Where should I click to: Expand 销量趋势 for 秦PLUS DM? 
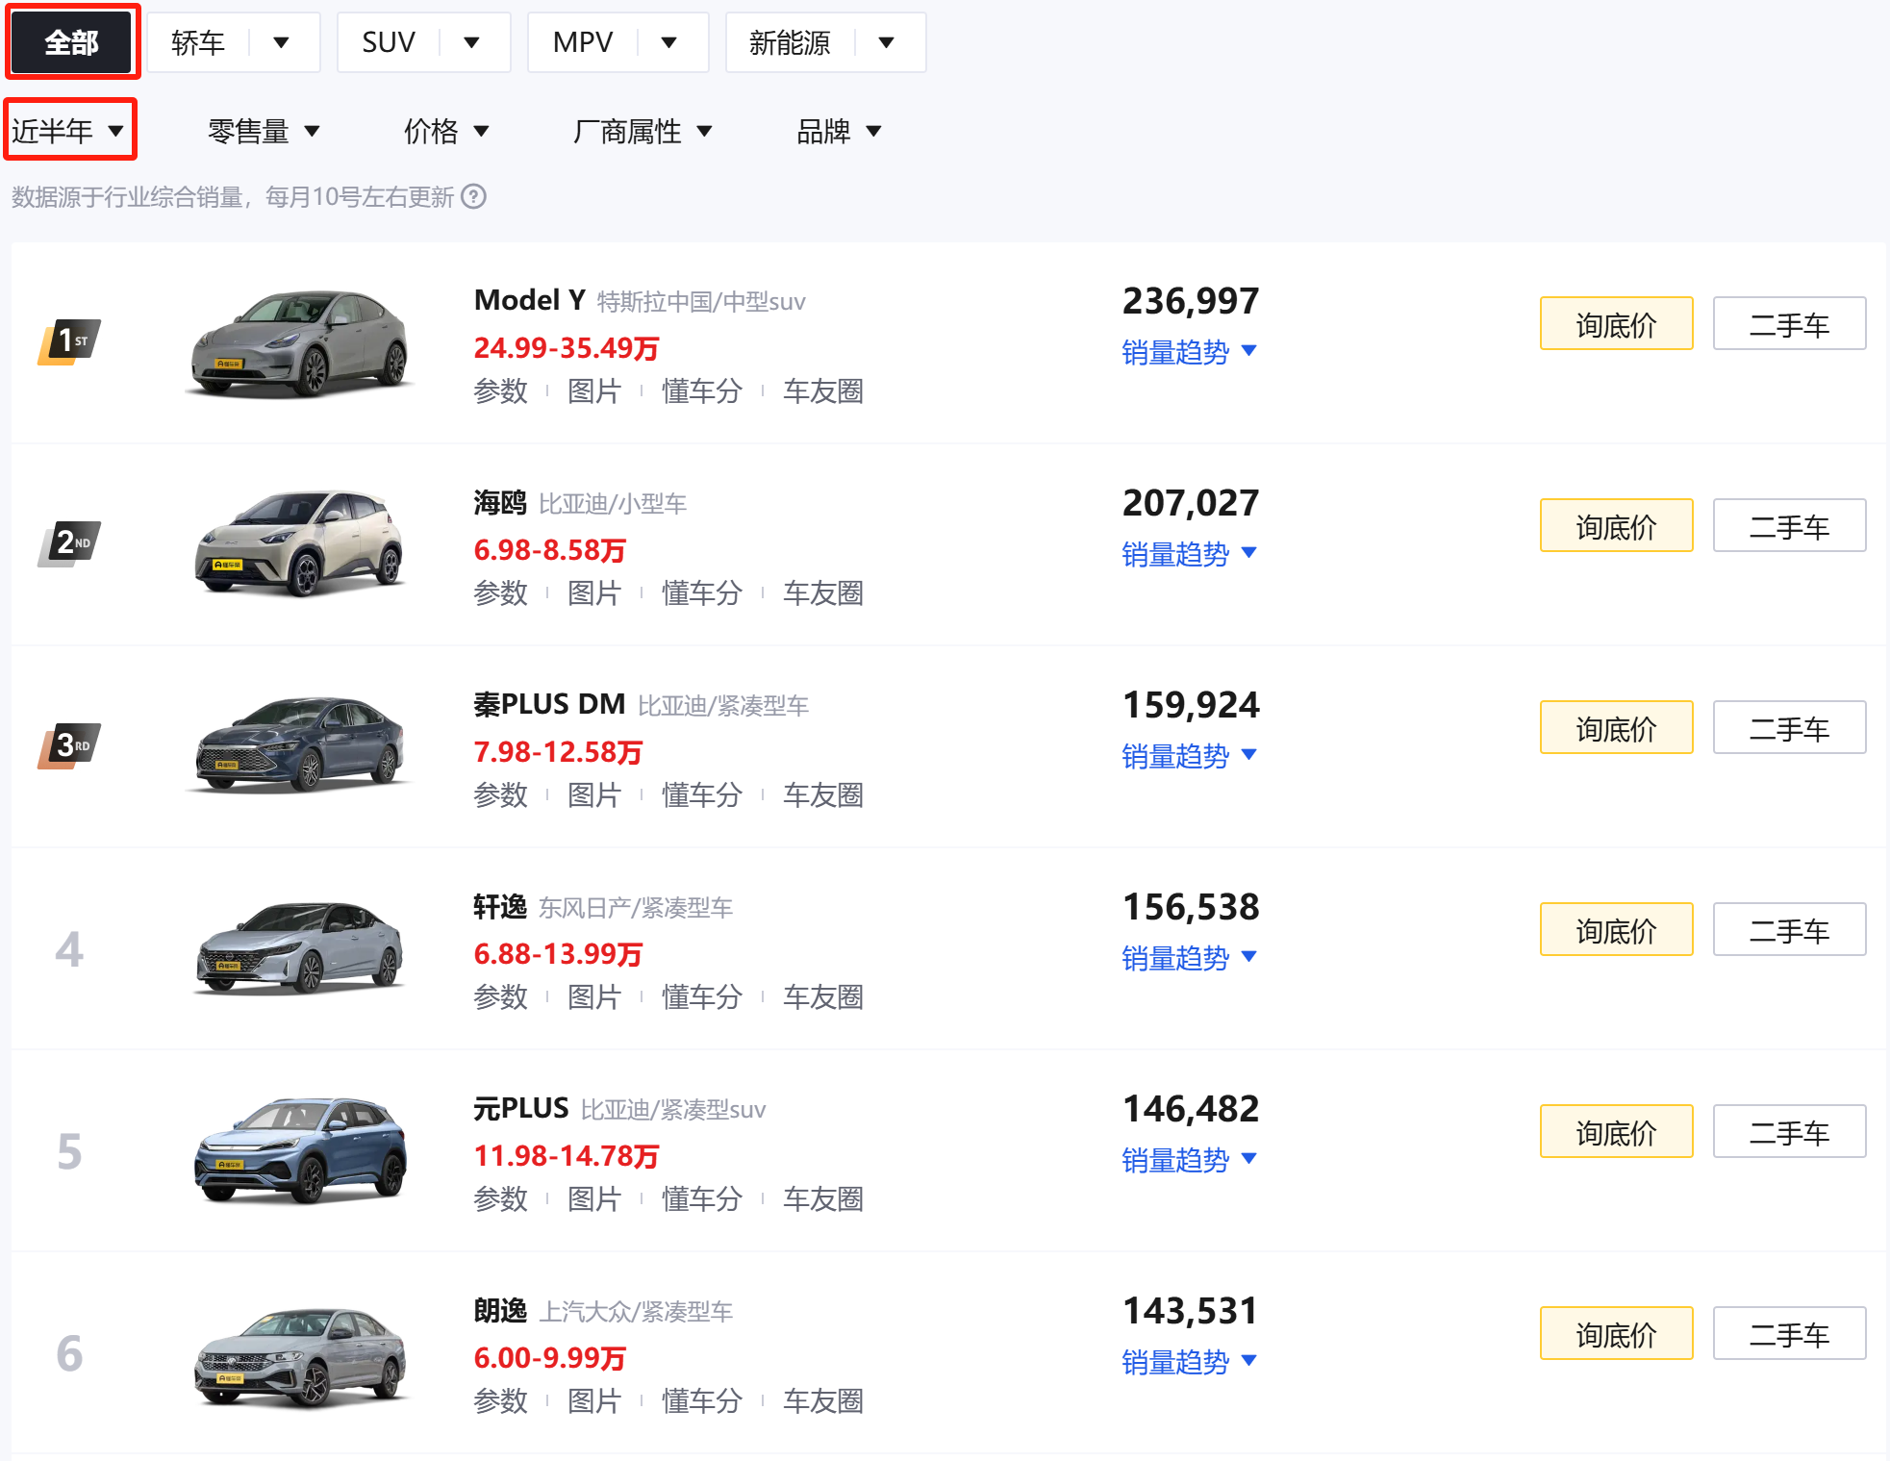1190,756
